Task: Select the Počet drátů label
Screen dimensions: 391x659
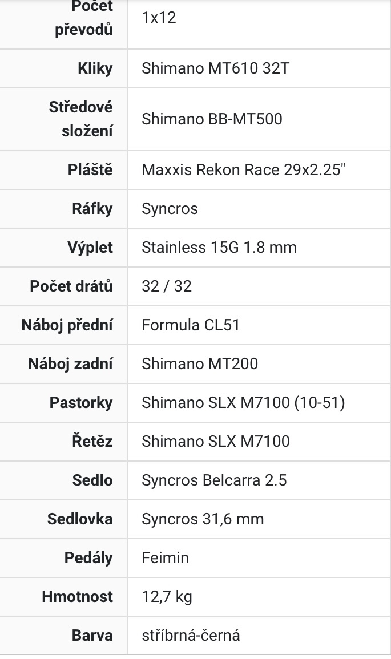Action: (x=71, y=286)
